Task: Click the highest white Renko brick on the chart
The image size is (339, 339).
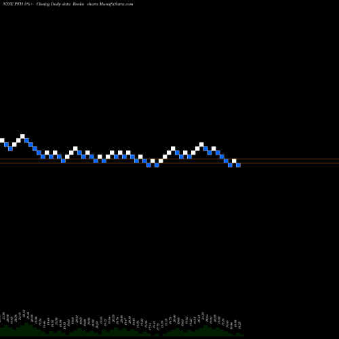Action: pos(22,136)
